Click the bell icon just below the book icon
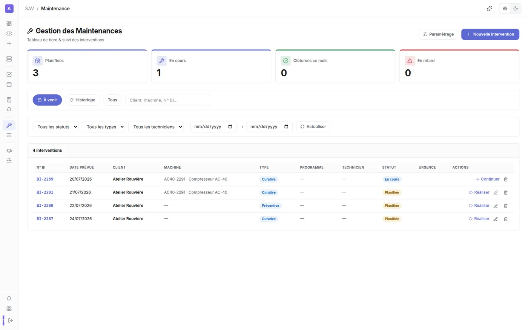528x330 pixels. click(9, 110)
